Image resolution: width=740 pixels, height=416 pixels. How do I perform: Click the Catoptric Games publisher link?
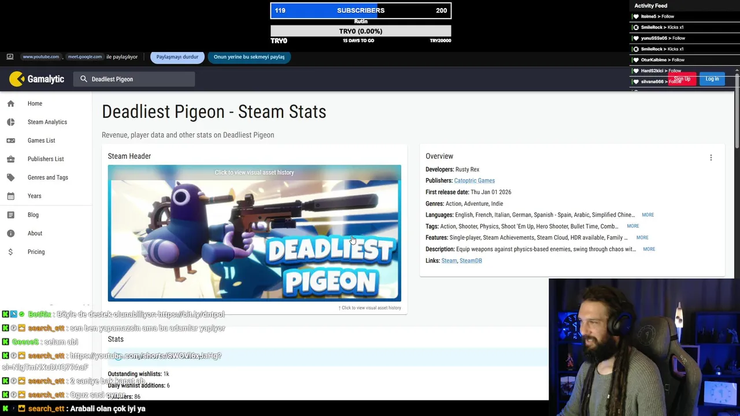pos(474,181)
